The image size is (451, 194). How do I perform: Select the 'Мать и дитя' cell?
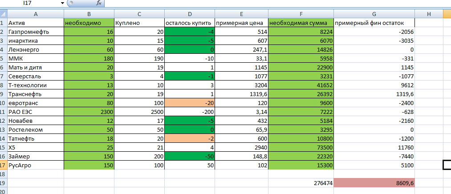click(x=35, y=68)
